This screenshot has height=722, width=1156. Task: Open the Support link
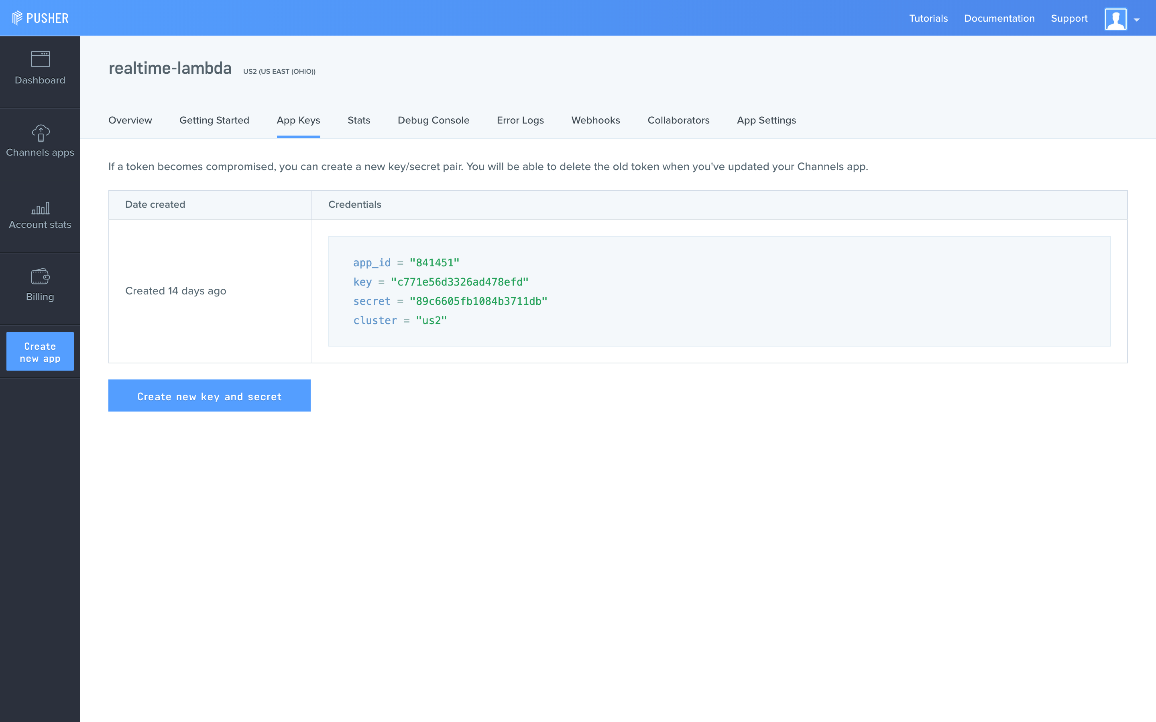point(1069,18)
